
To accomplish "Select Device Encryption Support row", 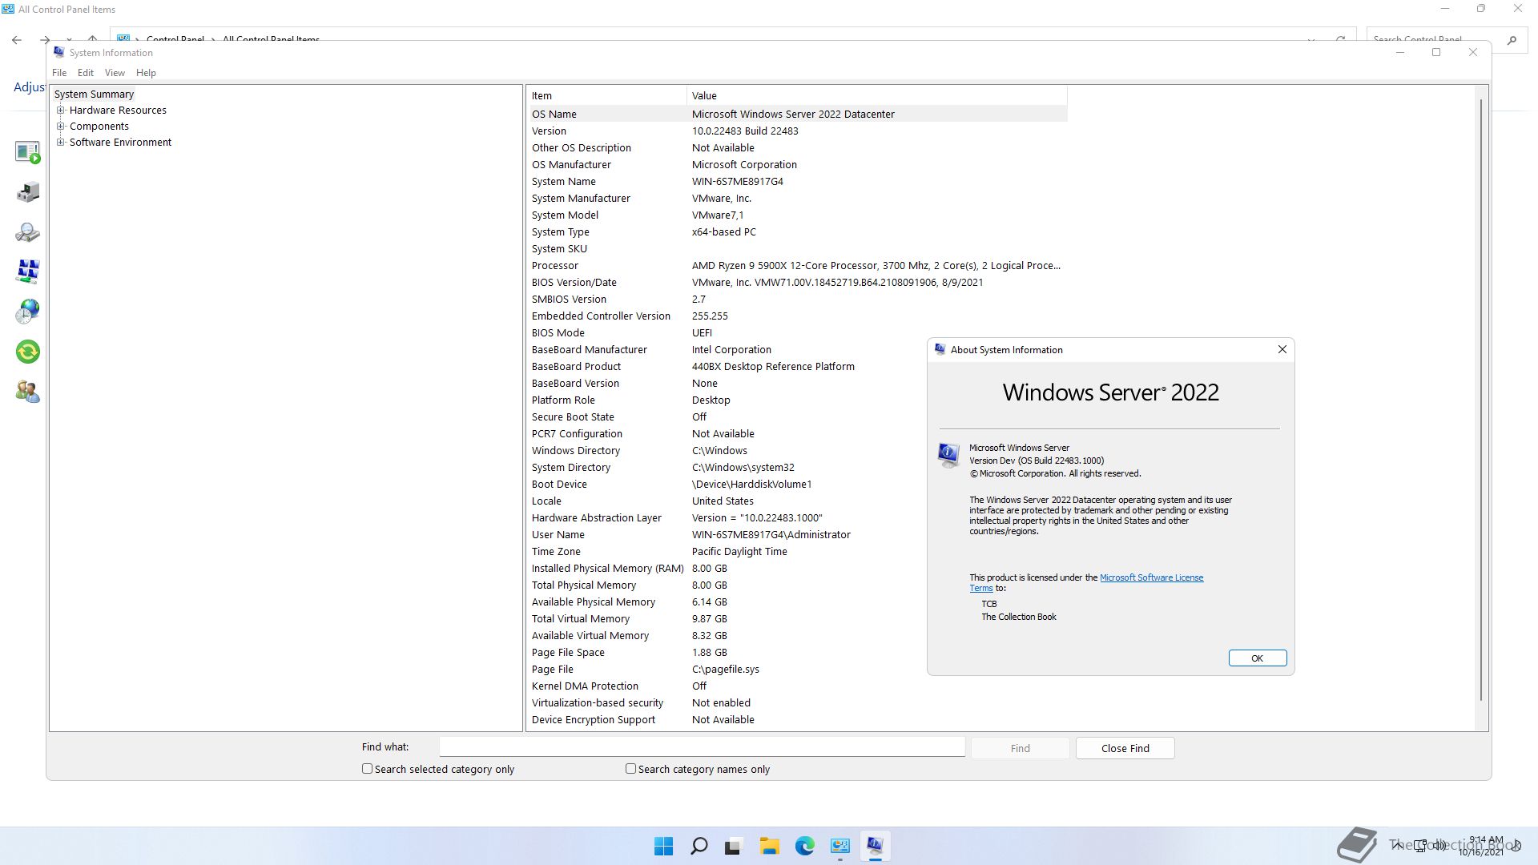I will pyautogui.click(x=797, y=719).
